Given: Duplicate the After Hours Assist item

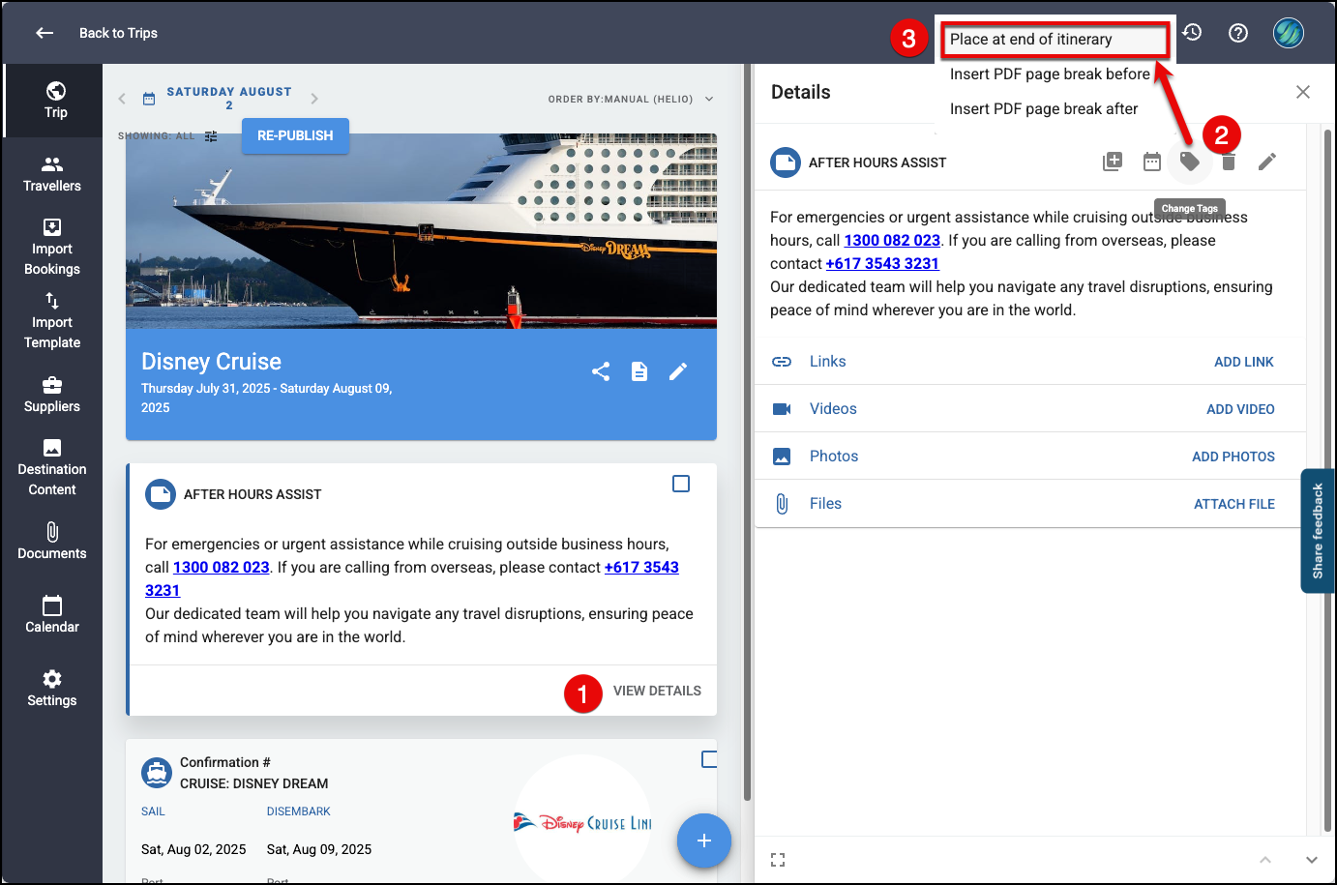Looking at the screenshot, I should click(1113, 162).
